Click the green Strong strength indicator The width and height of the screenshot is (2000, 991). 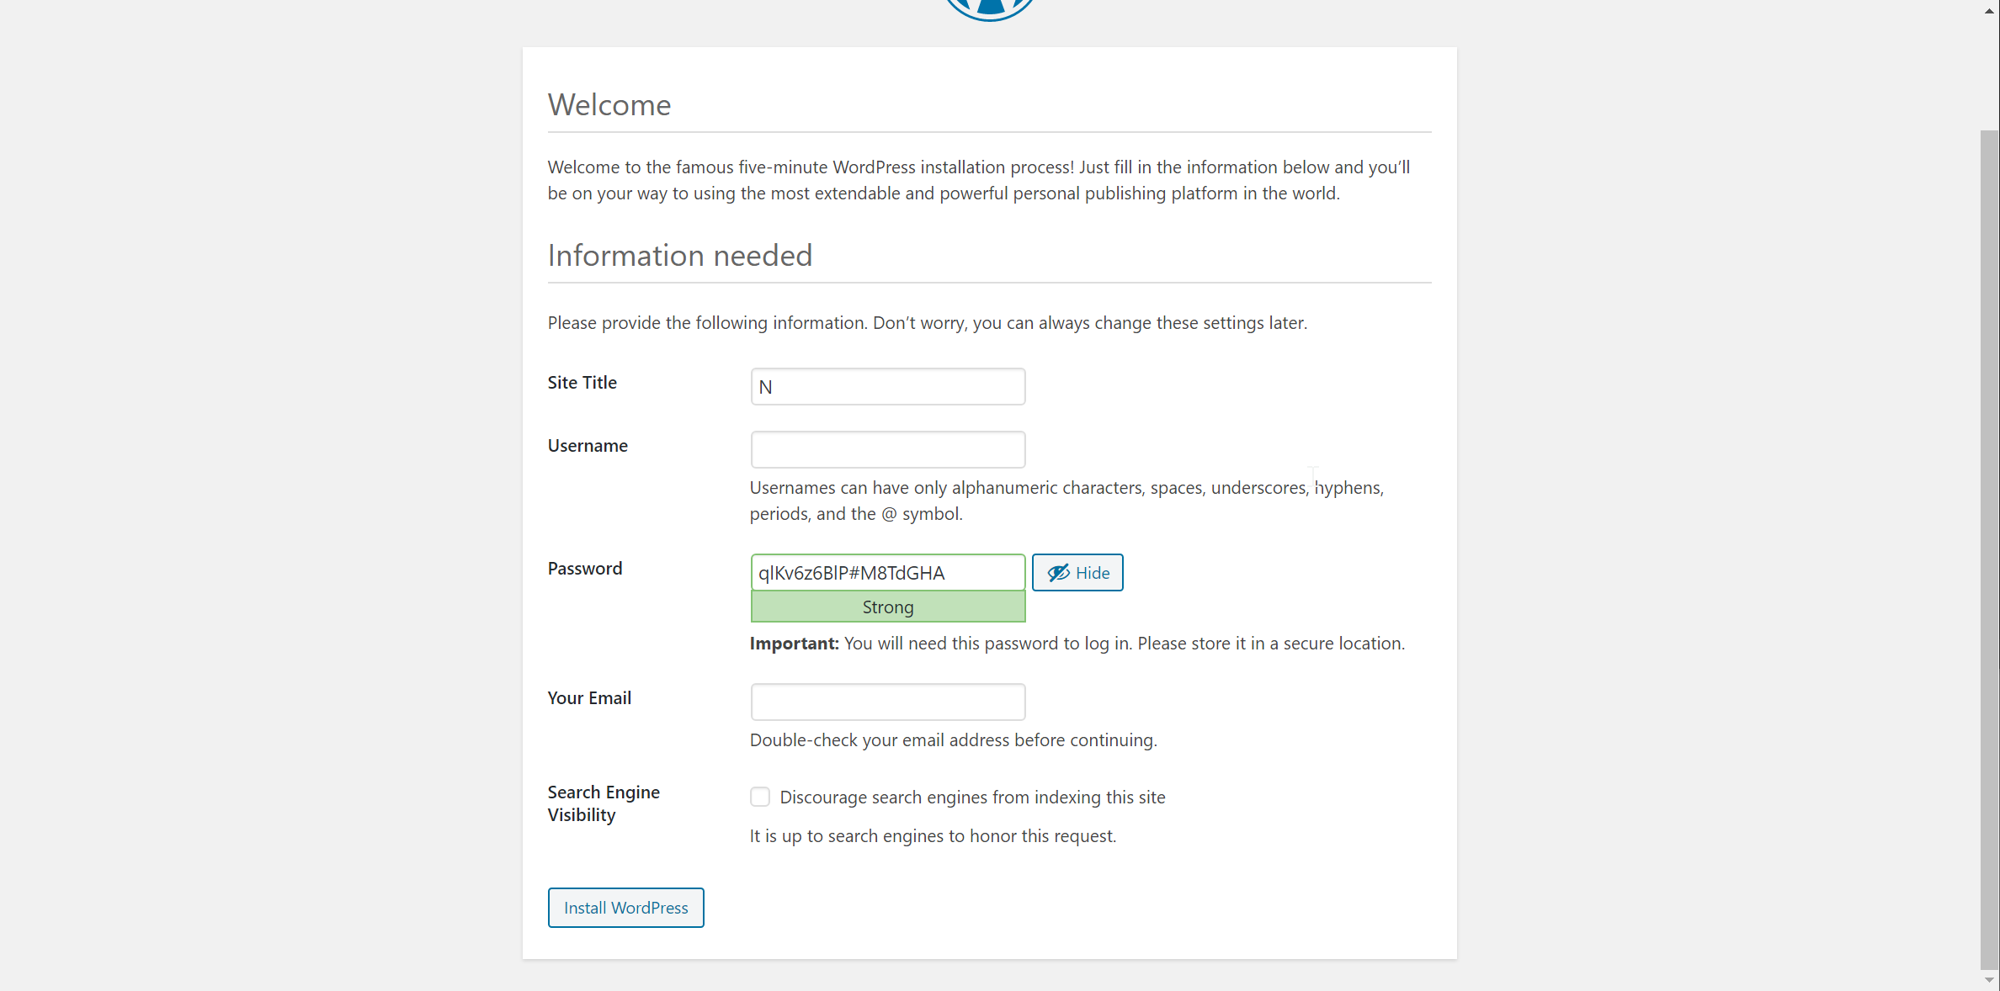point(888,607)
